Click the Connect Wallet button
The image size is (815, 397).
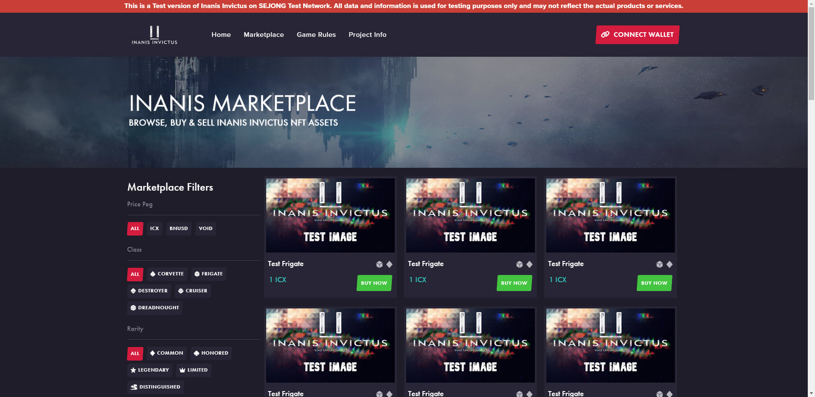(x=637, y=35)
